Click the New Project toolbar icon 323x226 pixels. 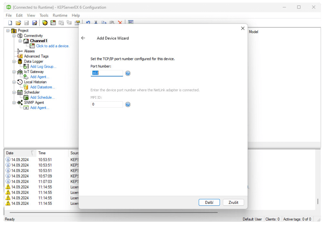(x=10, y=23)
